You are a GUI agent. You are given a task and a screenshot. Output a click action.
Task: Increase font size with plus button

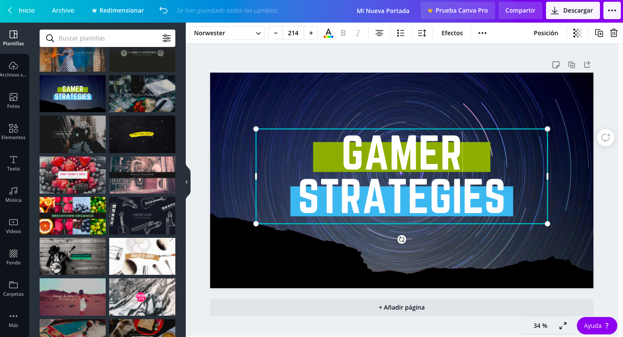coord(311,33)
